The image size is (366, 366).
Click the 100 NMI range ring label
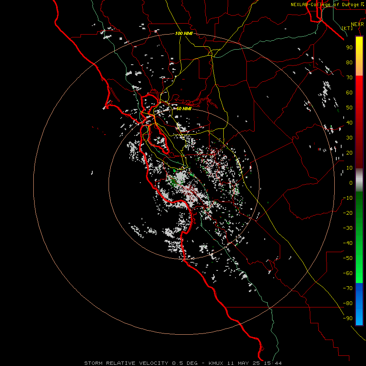pyautogui.click(x=184, y=33)
